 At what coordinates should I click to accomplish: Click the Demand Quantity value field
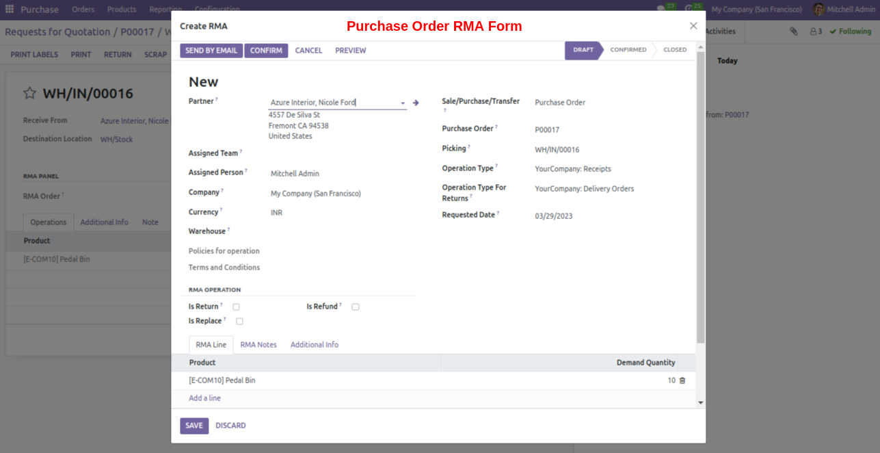[x=671, y=380]
